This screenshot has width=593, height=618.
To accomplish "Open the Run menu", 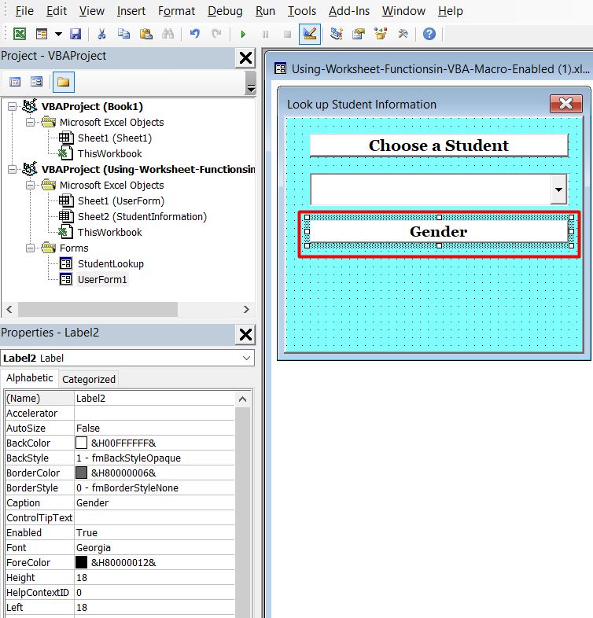I will coord(265,11).
